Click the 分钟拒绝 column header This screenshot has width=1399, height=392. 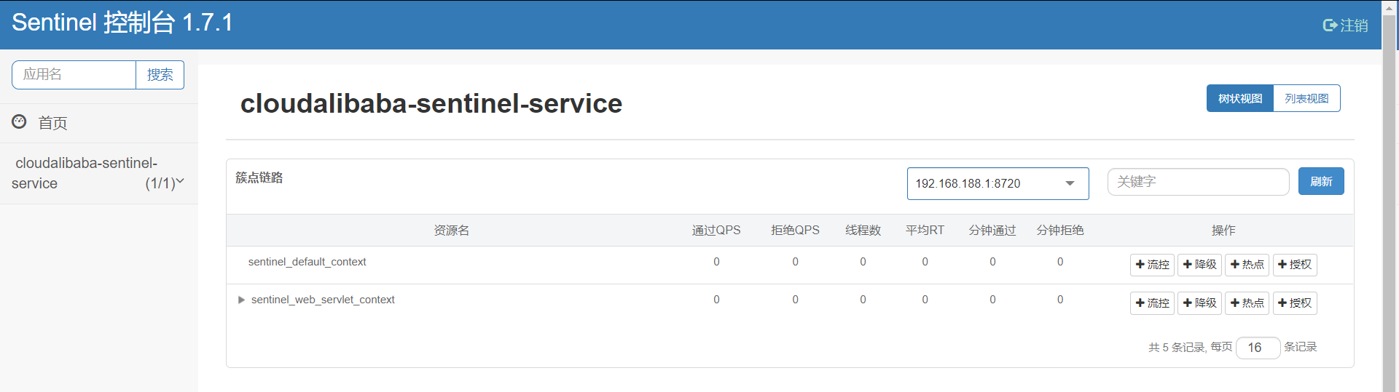pos(1060,231)
